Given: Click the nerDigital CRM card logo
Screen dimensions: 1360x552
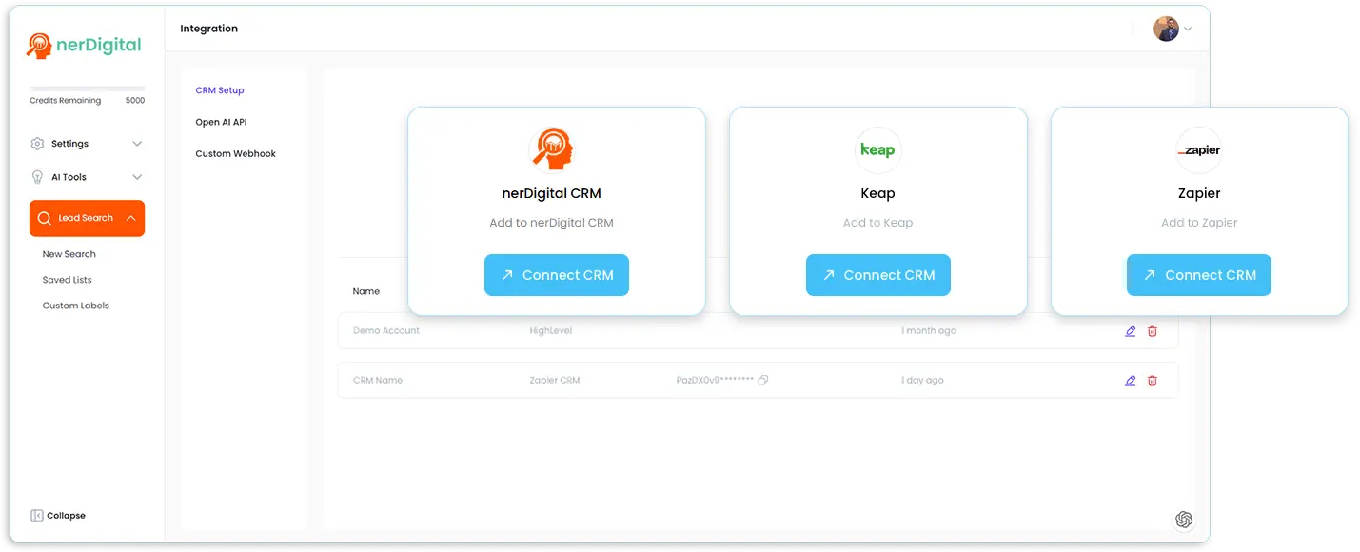Looking at the screenshot, I should coord(556,150).
